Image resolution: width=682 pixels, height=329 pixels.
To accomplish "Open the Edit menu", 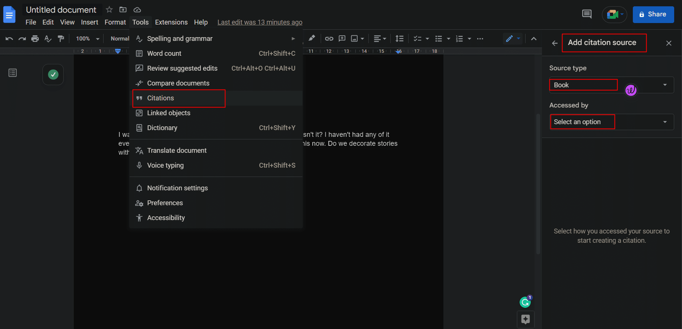I will [x=48, y=22].
